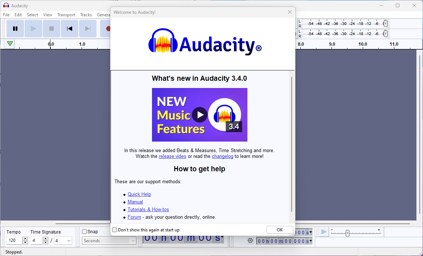
Task: Check Don't show this again at start up
Action: (x=115, y=230)
